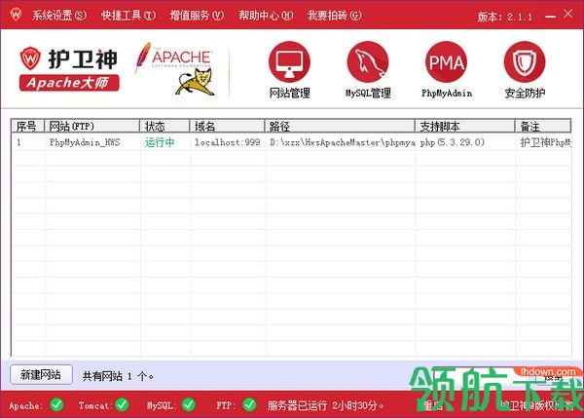
Task: Click the 共有网站 1 个 count text
Action: click(118, 376)
